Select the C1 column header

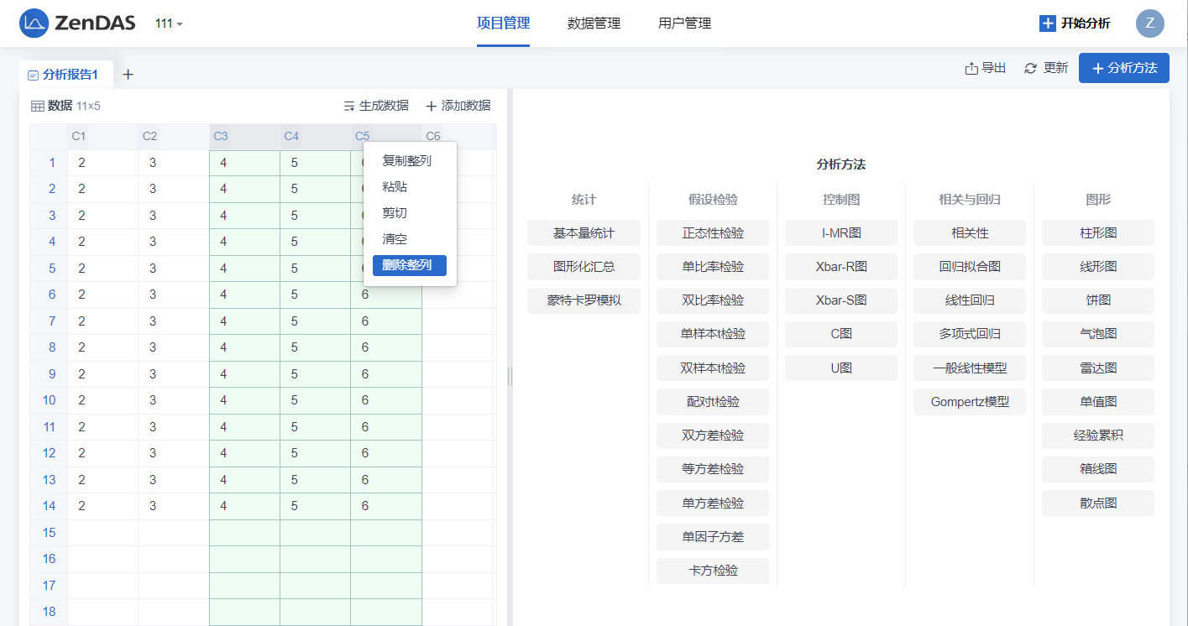[79, 136]
